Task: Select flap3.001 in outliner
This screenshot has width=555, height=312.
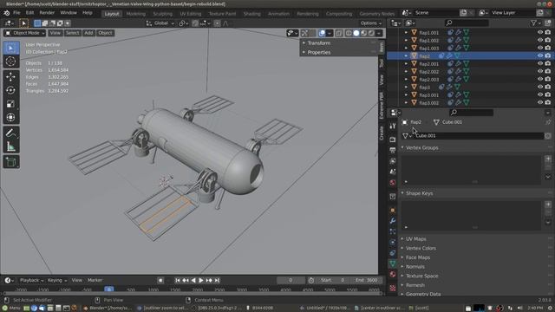Action: (428, 94)
